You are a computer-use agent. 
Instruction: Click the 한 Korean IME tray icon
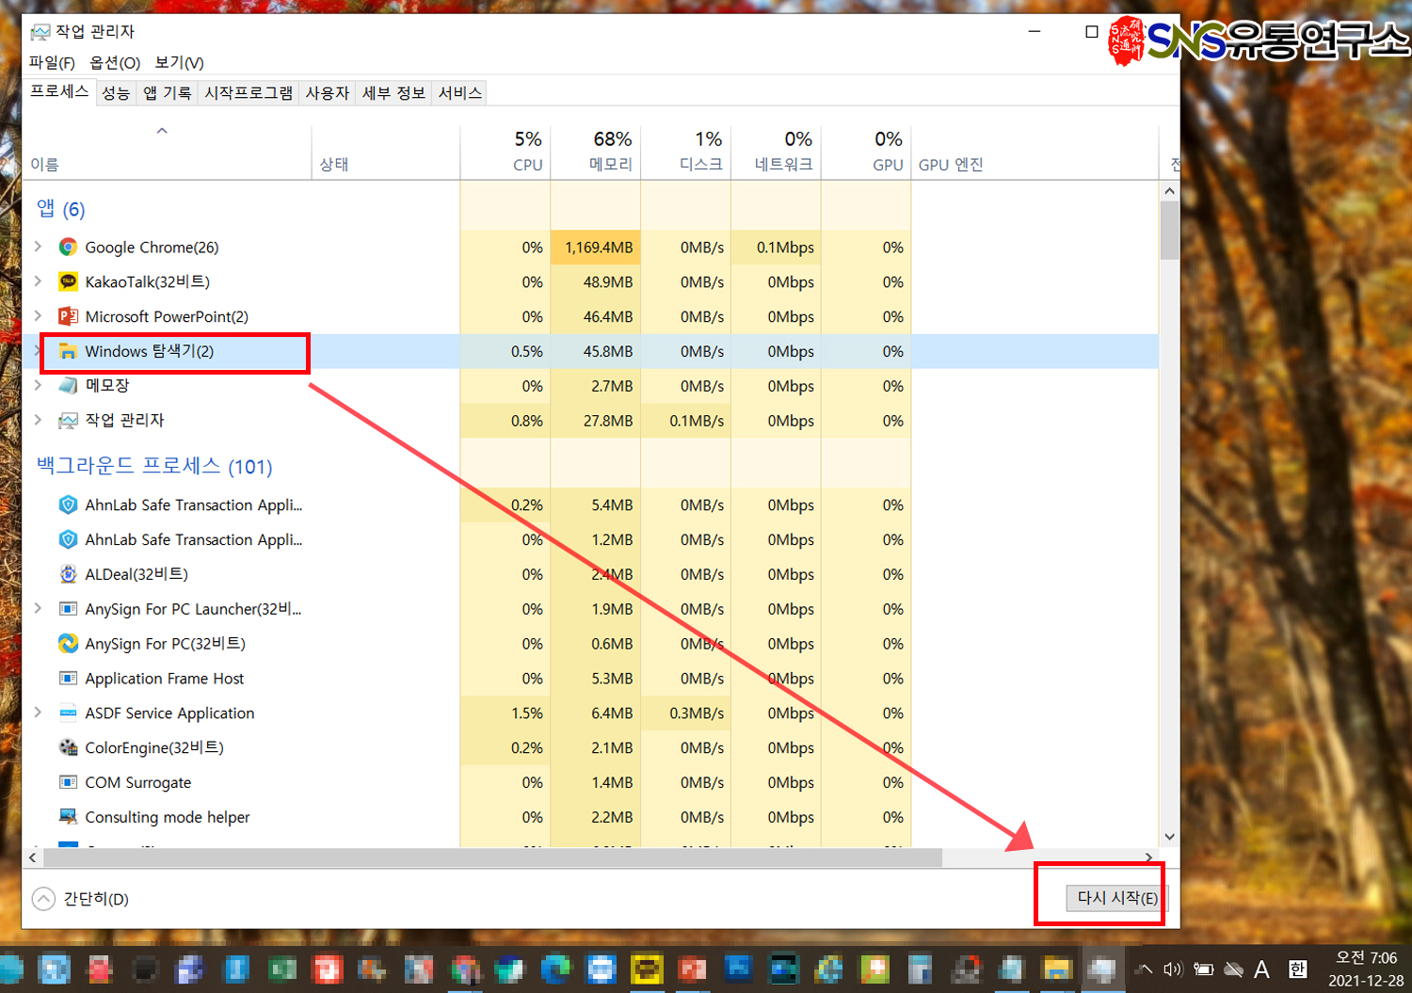pos(1297,969)
